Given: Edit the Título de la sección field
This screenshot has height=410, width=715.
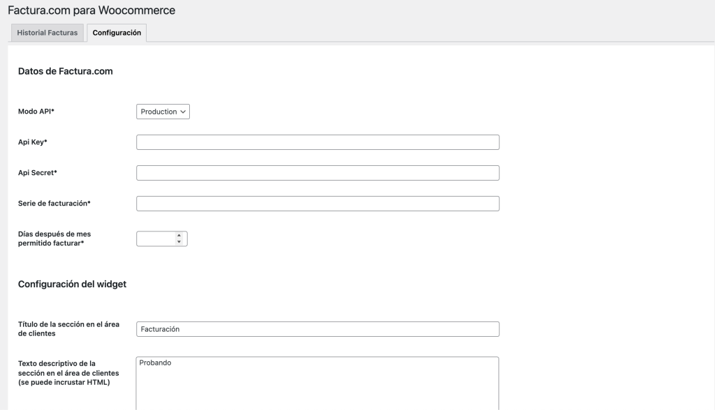Looking at the screenshot, I should (x=318, y=329).
